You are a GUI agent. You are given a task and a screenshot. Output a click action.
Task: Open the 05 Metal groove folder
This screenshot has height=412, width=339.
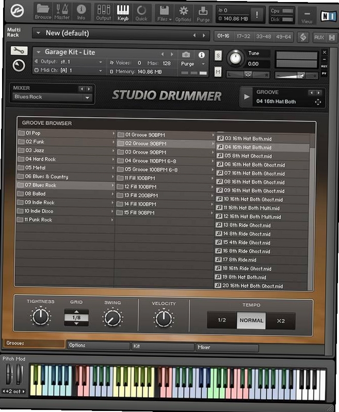pyautogui.click(x=66, y=168)
